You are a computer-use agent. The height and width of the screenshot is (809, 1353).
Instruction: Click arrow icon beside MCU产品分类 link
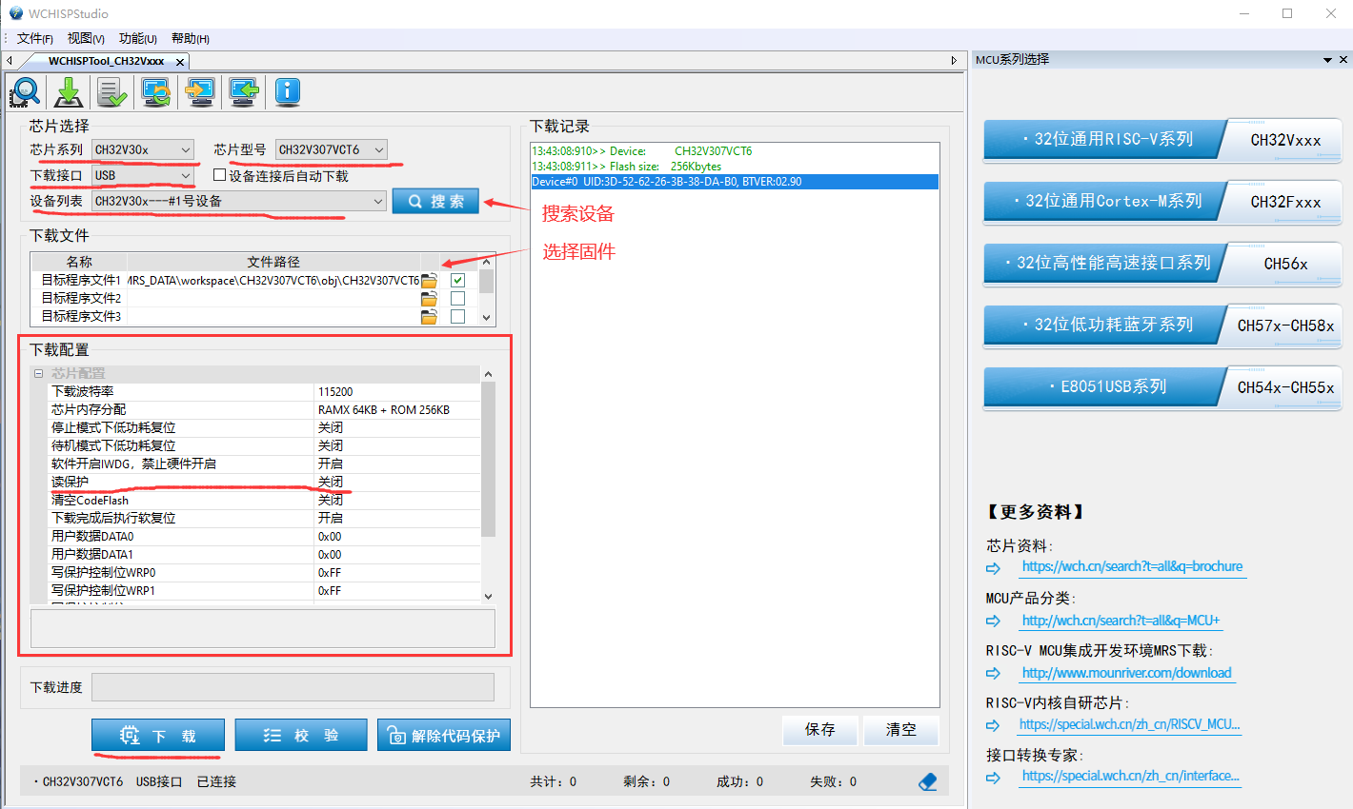tap(993, 621)
